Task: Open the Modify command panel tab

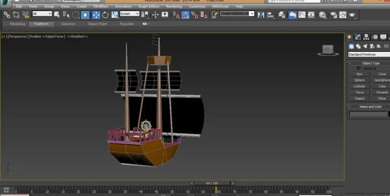Action: [x=358, y=37]
